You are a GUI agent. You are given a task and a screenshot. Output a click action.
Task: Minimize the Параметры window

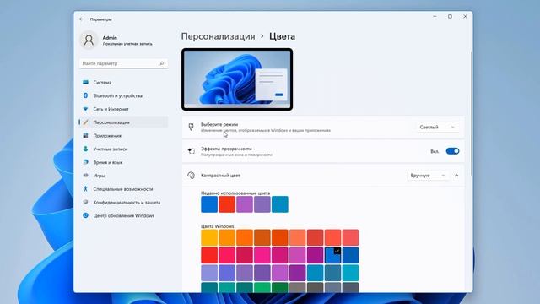[435, 17]
